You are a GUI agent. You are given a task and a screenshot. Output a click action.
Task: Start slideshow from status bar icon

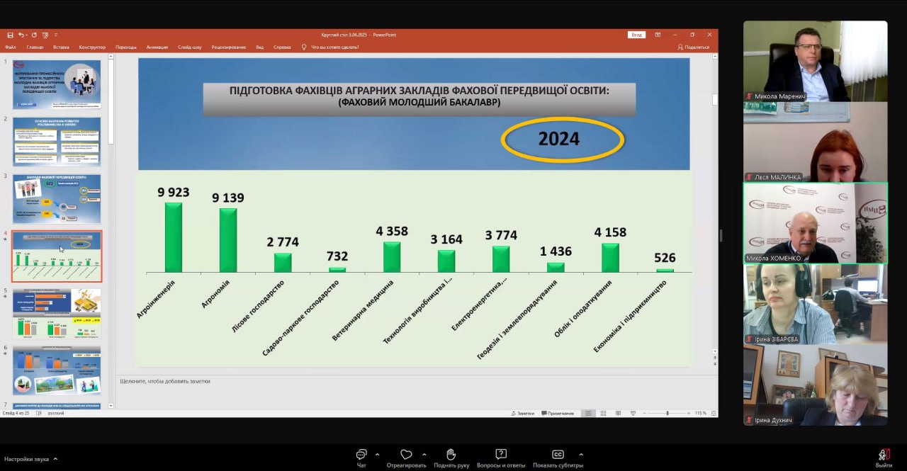point(633,413)
